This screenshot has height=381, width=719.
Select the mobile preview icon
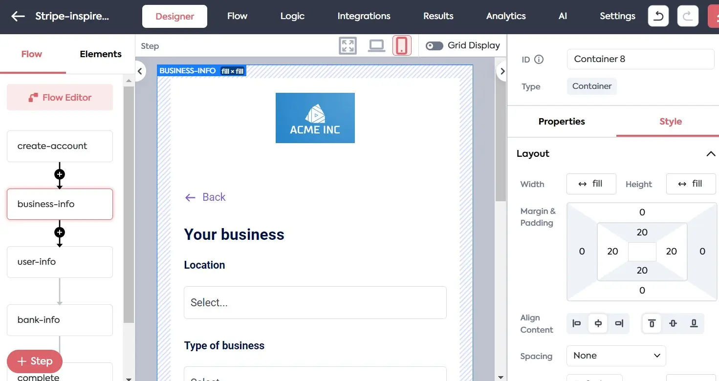point(402,44)
